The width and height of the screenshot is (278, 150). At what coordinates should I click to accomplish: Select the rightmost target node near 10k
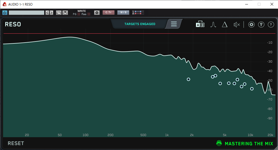pyautogui.click(x=252, y=89)
